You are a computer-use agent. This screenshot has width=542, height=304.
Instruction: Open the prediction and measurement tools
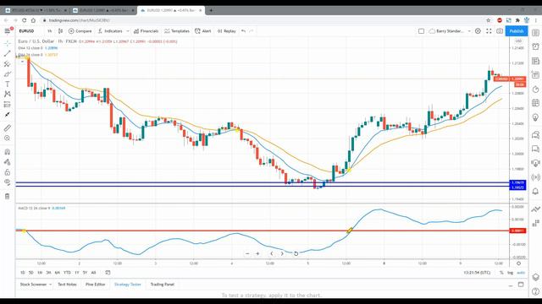pos(8,105)
